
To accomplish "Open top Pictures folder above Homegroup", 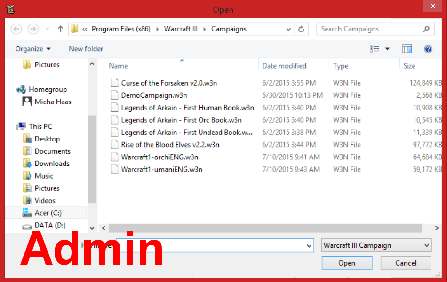I will pyautogui.click(x=47, y=65).
